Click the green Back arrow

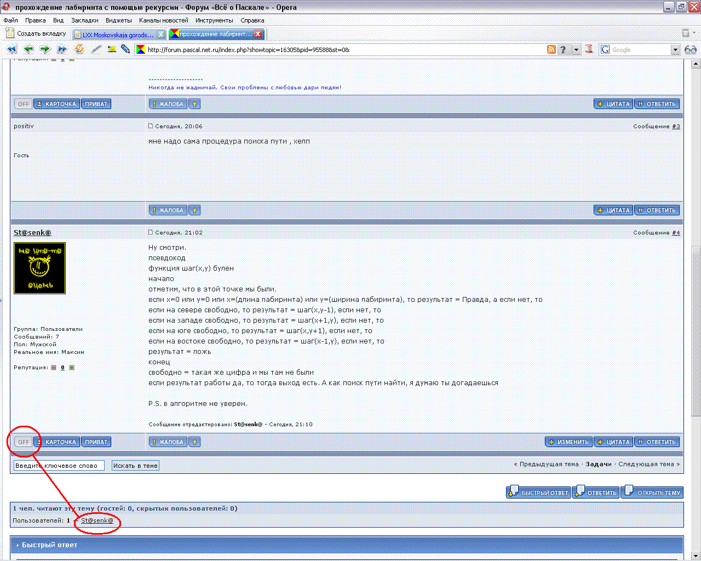[x=28, y=49]
